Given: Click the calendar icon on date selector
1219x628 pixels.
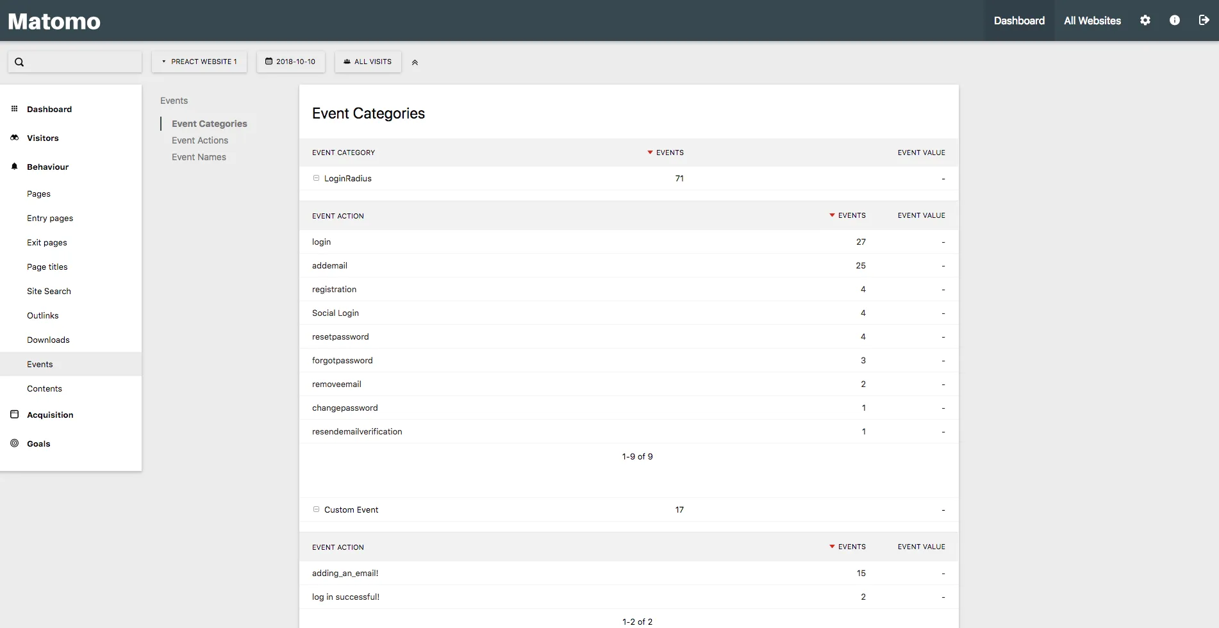Looking at the screenshot, I should tap(270, 62).
